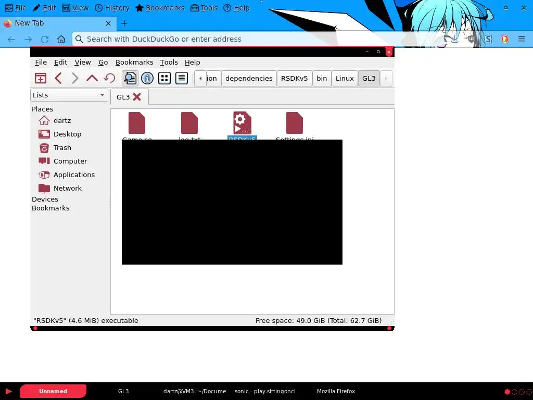Open Firefox Tools menu
The width and height of the screenshot is (533, 400).
click(x=204, y=8)
